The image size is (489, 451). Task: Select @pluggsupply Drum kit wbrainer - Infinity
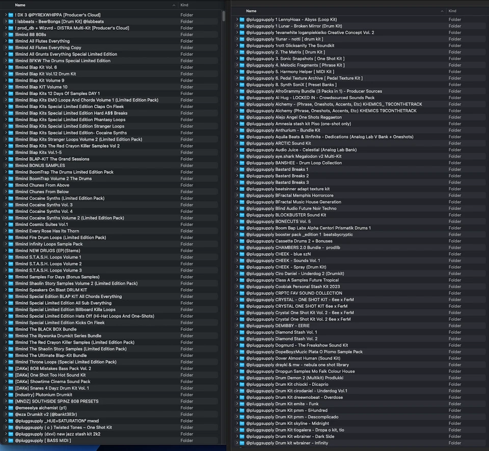360,443
